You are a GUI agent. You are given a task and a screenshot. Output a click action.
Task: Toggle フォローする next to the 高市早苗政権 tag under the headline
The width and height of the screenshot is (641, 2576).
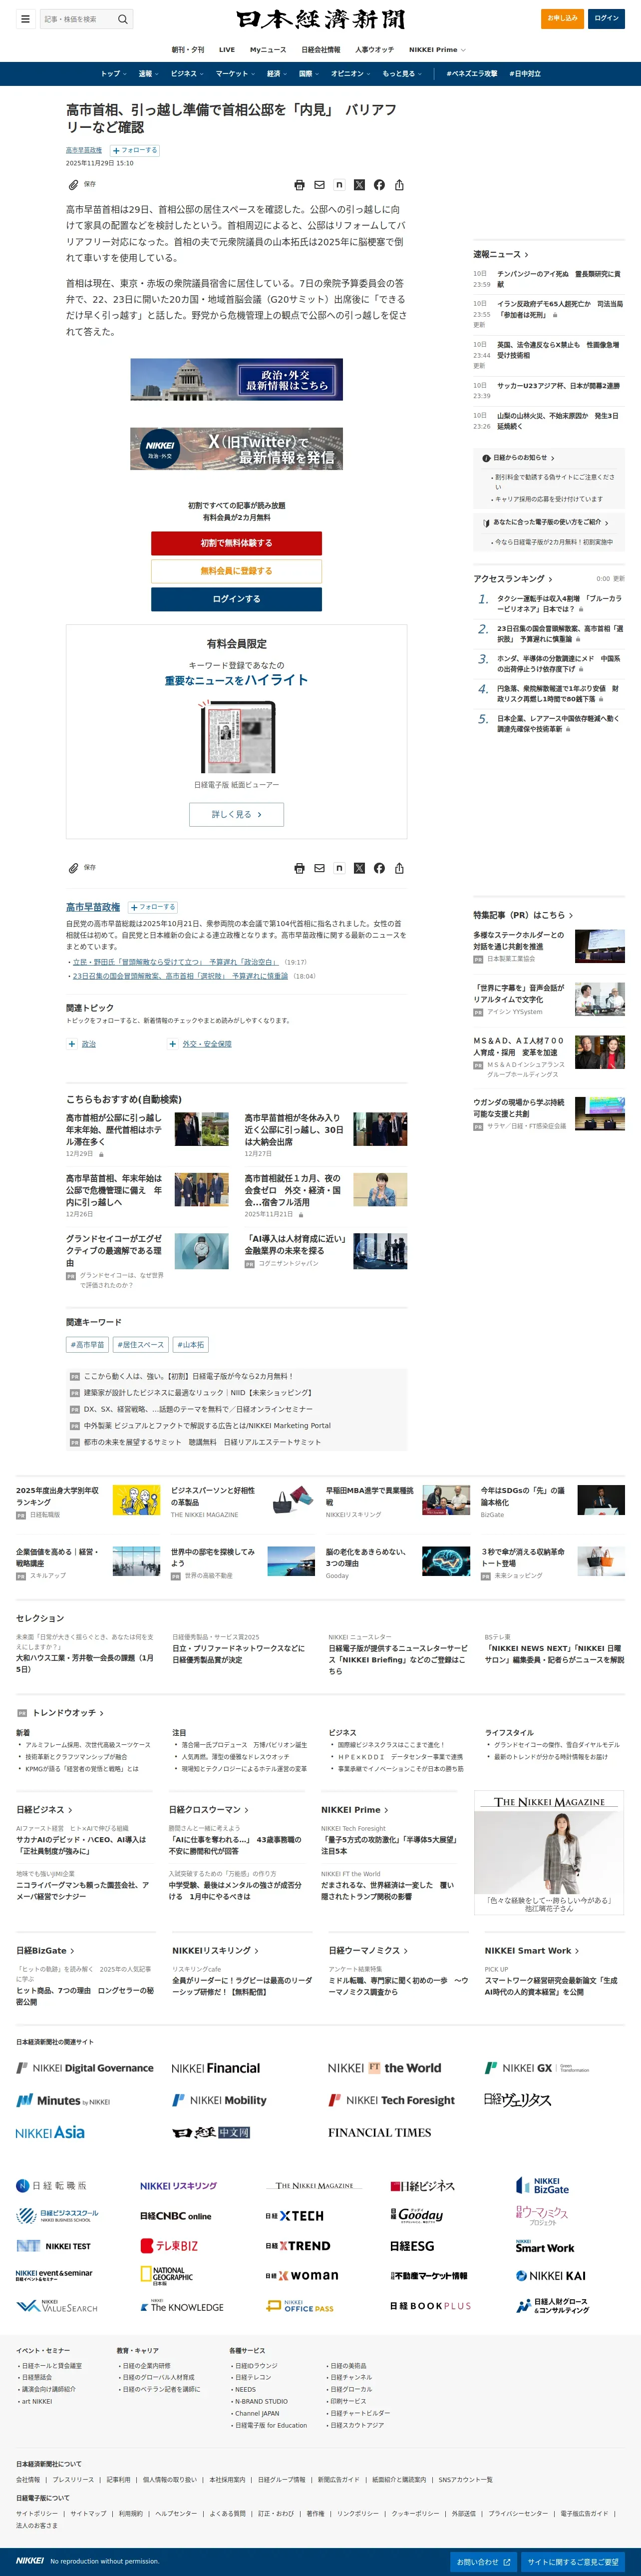point(135,150)
